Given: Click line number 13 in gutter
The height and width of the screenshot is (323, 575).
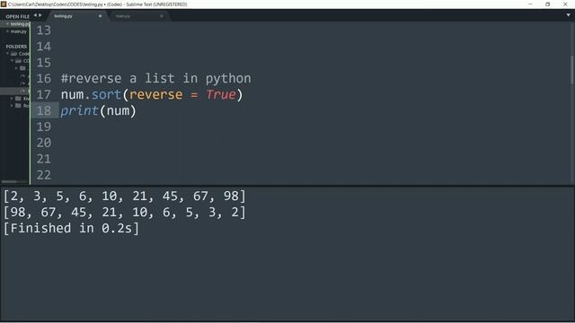Looking at the screenshot, I should pos(44,31).
